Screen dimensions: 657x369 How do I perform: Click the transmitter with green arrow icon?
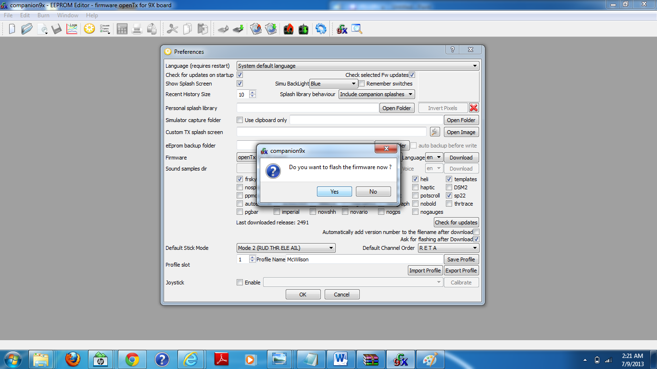click(x=303, y=29)
